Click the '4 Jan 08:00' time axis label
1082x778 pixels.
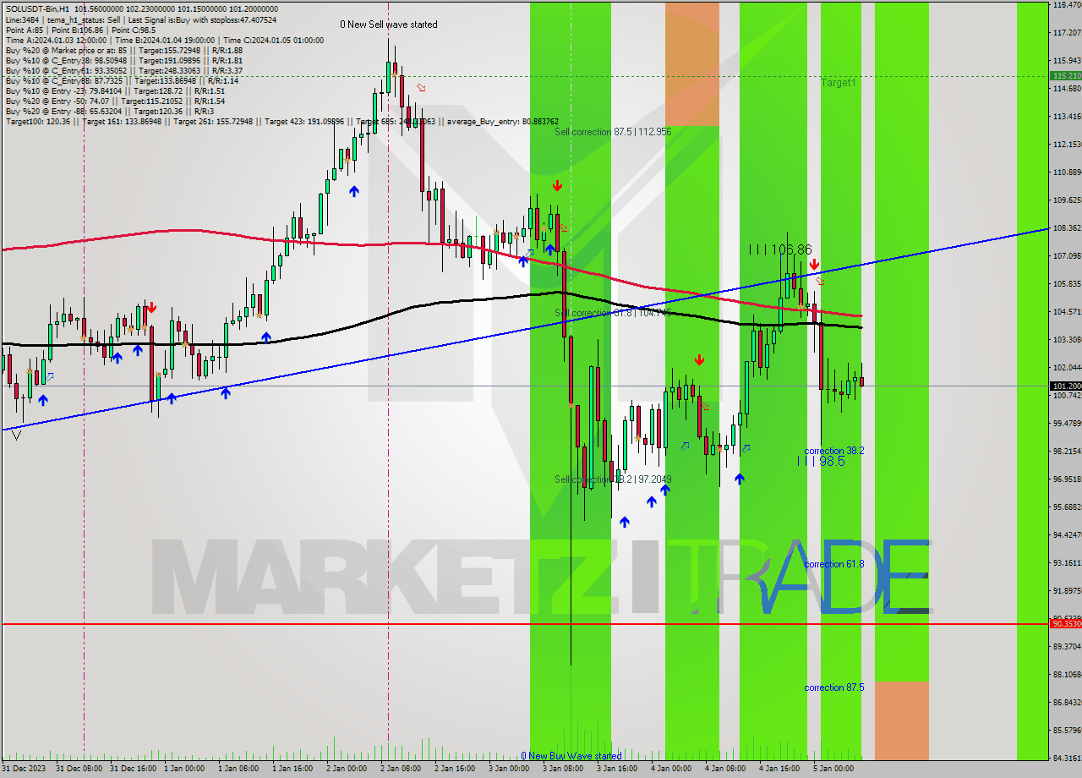(725, 769)
